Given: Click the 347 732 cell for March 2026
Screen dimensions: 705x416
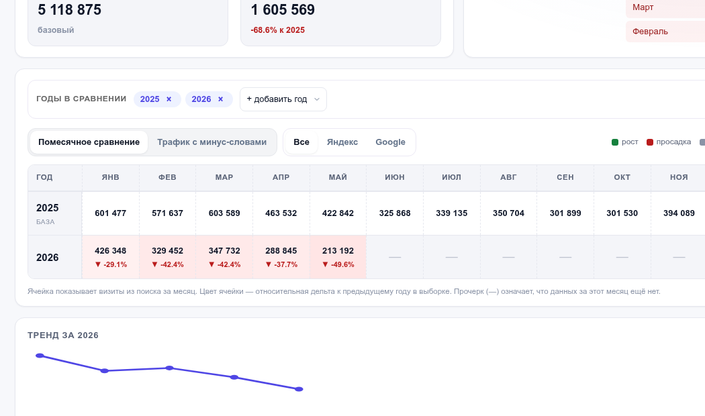Looking at the screenshot, I should click(224, 258).
